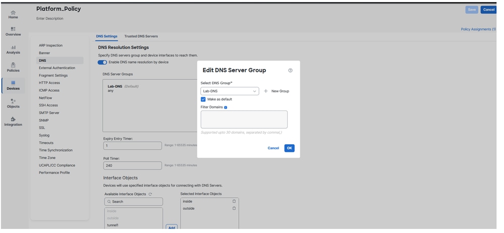Click the Home icon in sidebar
Viewport: 504px width, 233px height.
point(13,12)
